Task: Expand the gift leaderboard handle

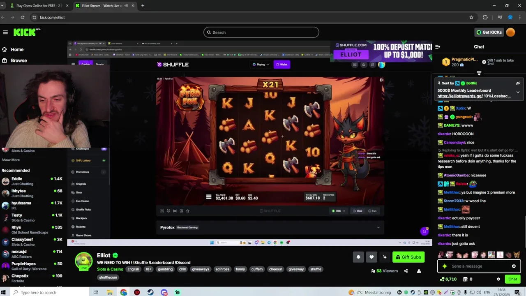Action: [479, 73]
